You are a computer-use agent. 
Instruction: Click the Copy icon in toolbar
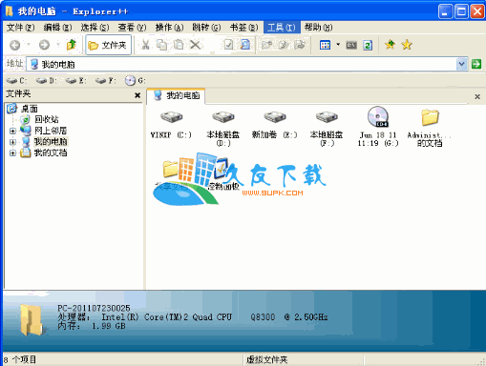[x=162, y=45]
